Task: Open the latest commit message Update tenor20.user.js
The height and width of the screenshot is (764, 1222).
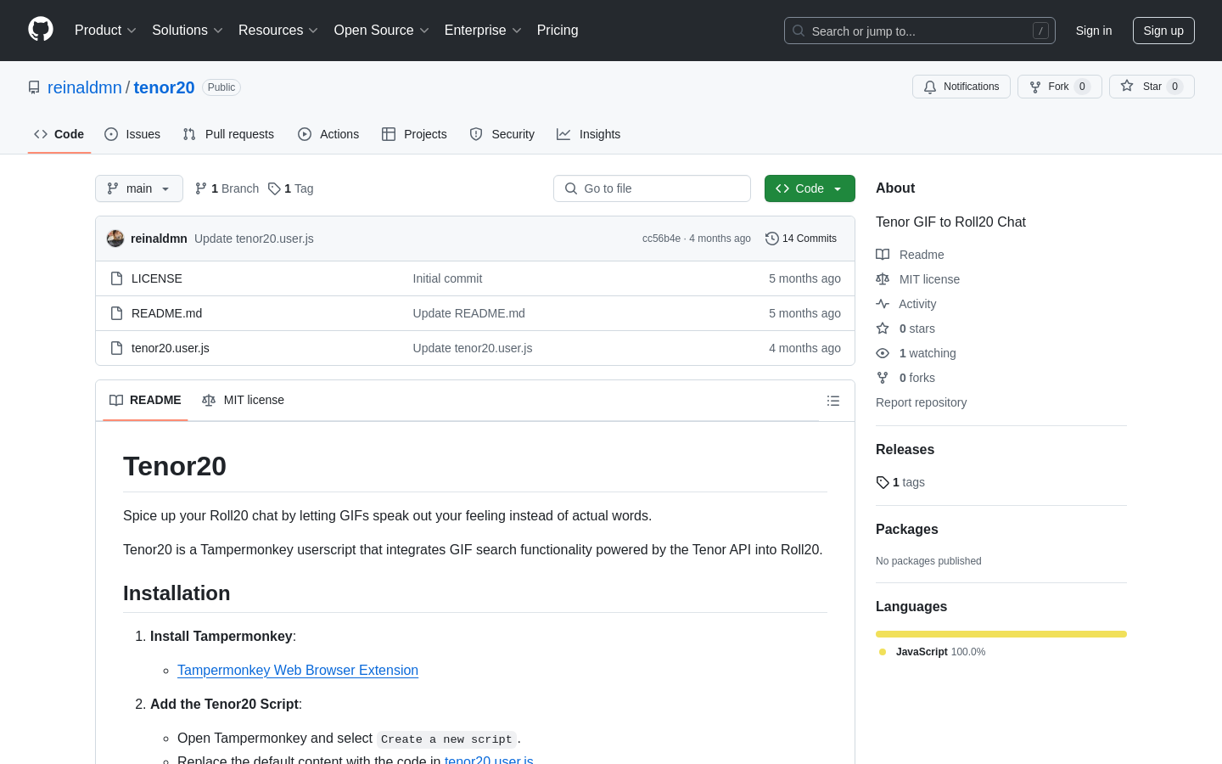Action: (254, 239)
